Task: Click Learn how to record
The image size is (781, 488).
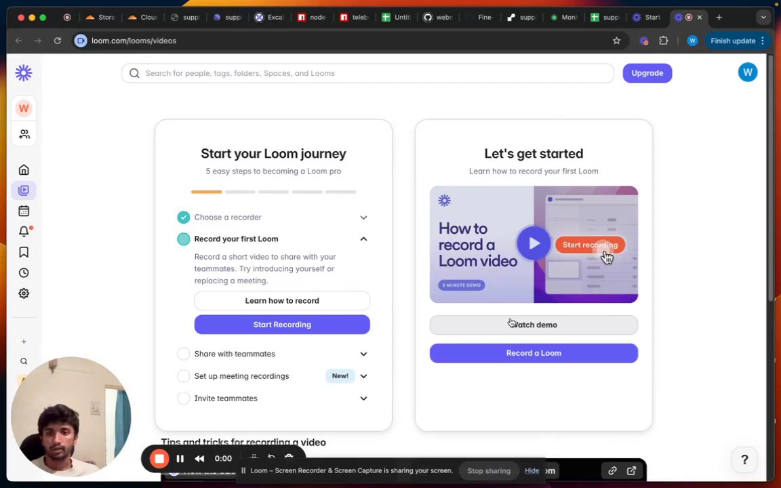Action: pos(282,301)
